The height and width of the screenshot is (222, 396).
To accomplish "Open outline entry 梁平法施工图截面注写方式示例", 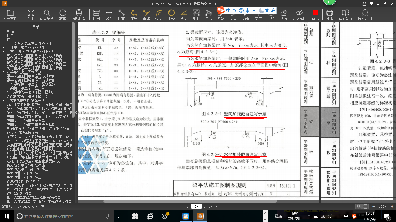I will point(31,80).
